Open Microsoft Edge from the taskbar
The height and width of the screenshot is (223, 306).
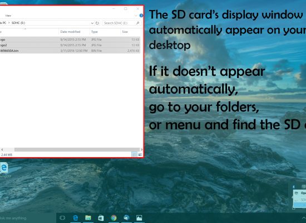(x=75, y=218)
